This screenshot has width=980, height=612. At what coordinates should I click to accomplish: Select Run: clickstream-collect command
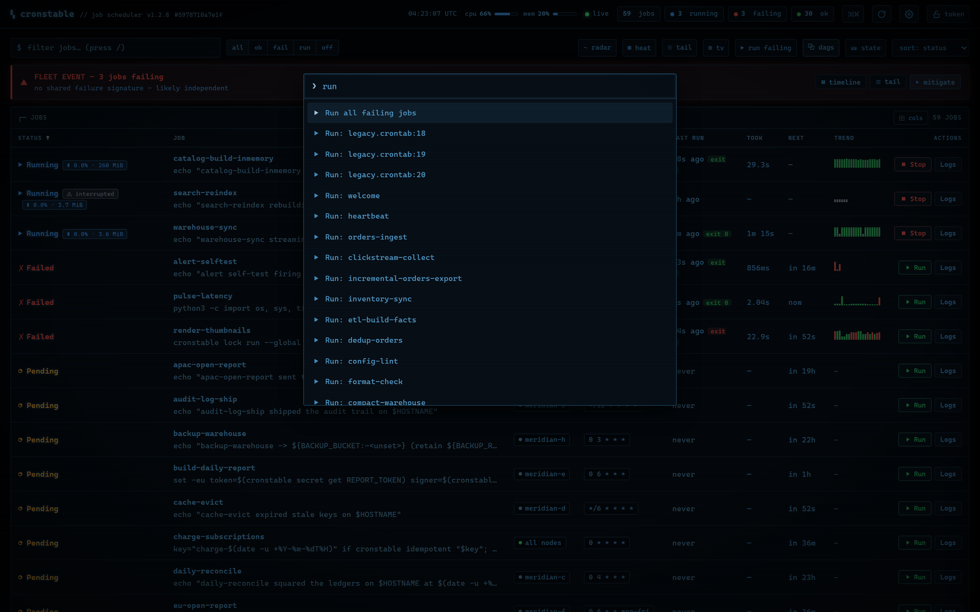490,257
